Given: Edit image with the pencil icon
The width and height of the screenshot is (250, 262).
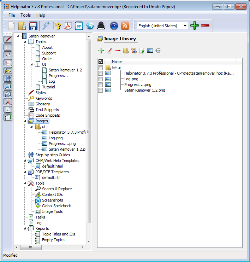Looking at the screenshot, I should [109, 51].
